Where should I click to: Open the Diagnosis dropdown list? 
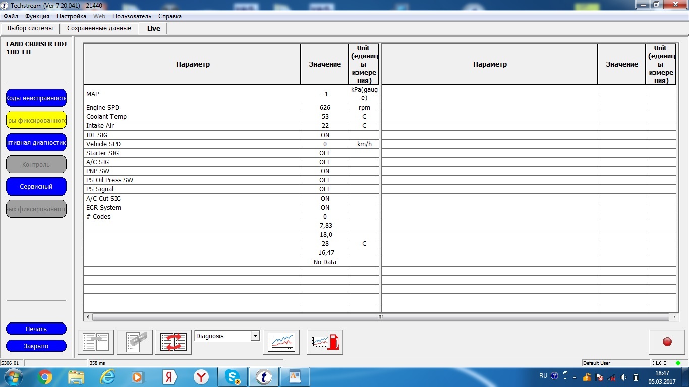pyautogui.click(x=255, y=336)
